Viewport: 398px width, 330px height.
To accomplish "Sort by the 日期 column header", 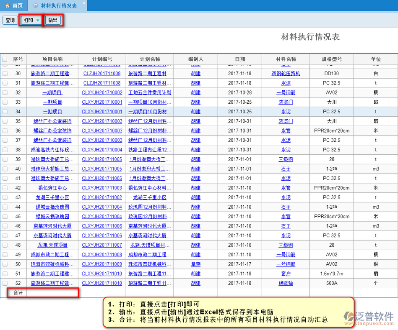I will pos(239,59).
